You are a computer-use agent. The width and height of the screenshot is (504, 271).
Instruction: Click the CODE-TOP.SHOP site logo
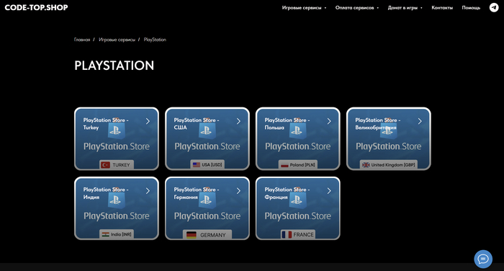point(36,7)
